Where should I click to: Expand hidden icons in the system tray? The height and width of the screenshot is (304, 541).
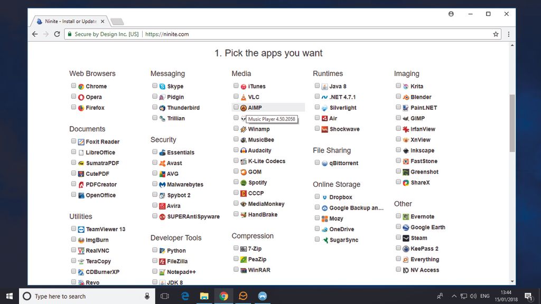[454, 296]
